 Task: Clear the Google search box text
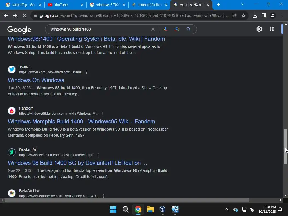pyautogui.click(x=153, y=29)
